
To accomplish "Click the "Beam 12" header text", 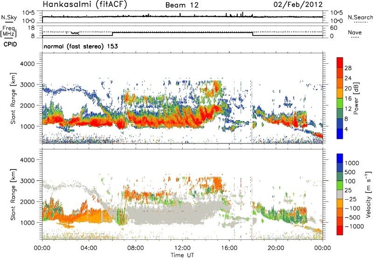I will pyautogui.click(x=182, y=5).
